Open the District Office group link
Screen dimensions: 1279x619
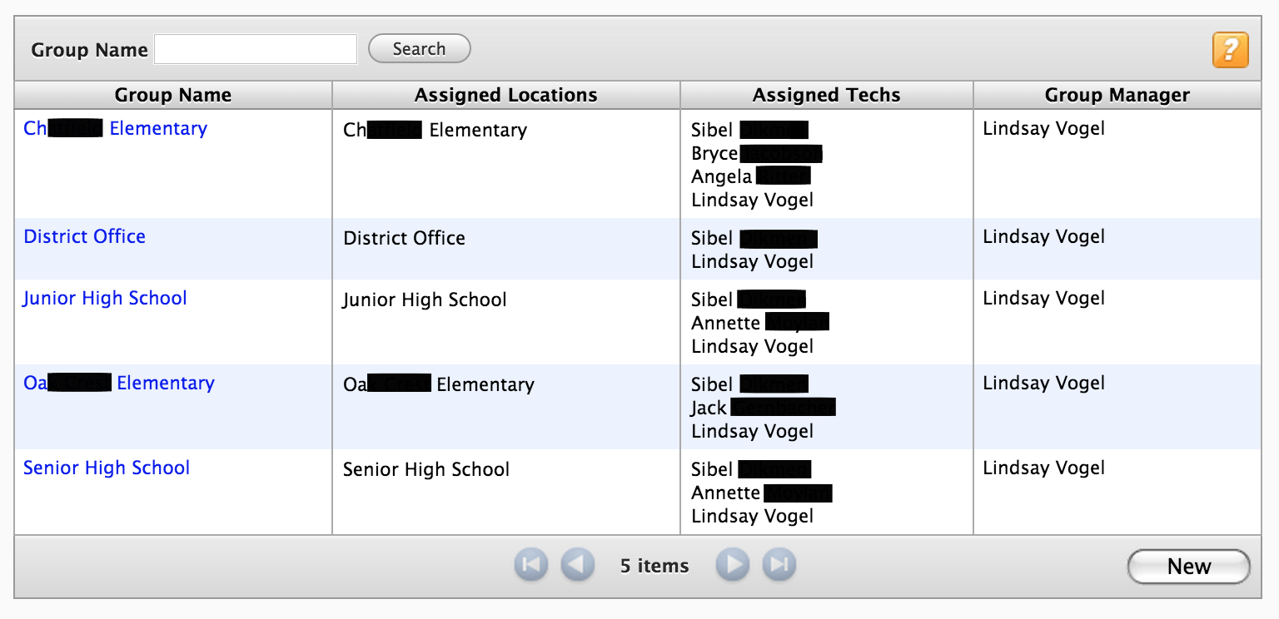(84, 236)
